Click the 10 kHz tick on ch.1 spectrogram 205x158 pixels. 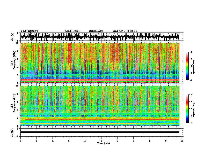click(18, 43)
